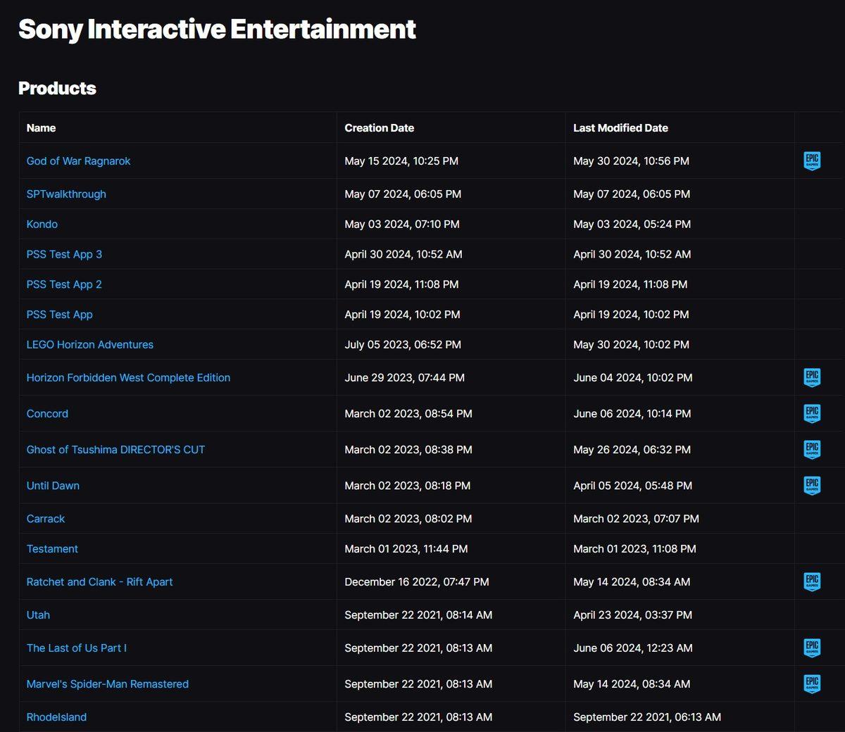
Task: Select the Kondo product link
Action: coord(42,224)
